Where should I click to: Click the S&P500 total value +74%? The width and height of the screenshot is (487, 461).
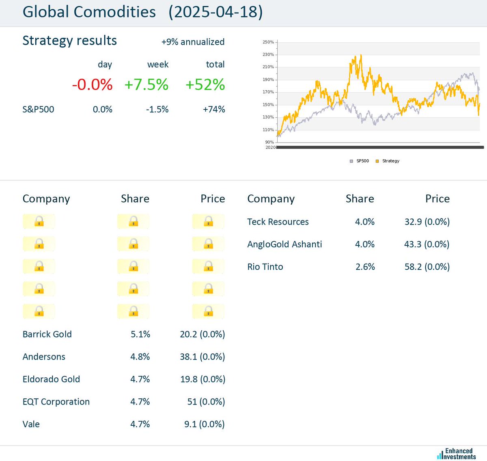pyautogui.click(x=214, y=109)
